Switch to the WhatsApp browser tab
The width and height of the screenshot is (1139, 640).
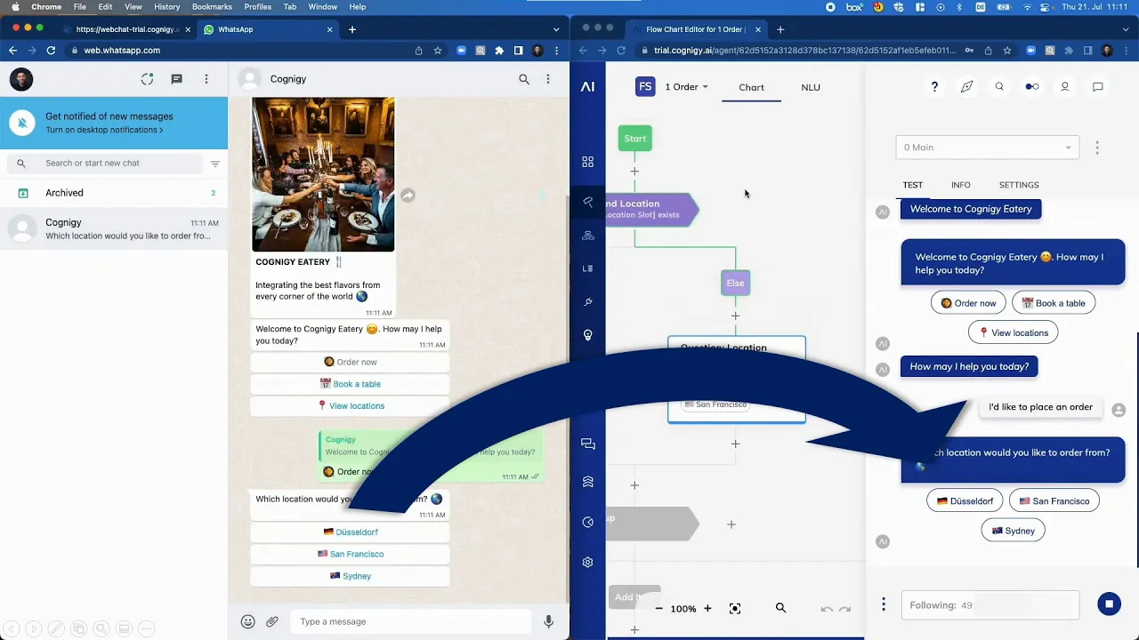(268, 29)
